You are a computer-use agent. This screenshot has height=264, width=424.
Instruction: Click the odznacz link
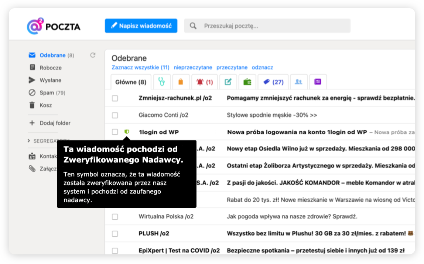[262, 67]
